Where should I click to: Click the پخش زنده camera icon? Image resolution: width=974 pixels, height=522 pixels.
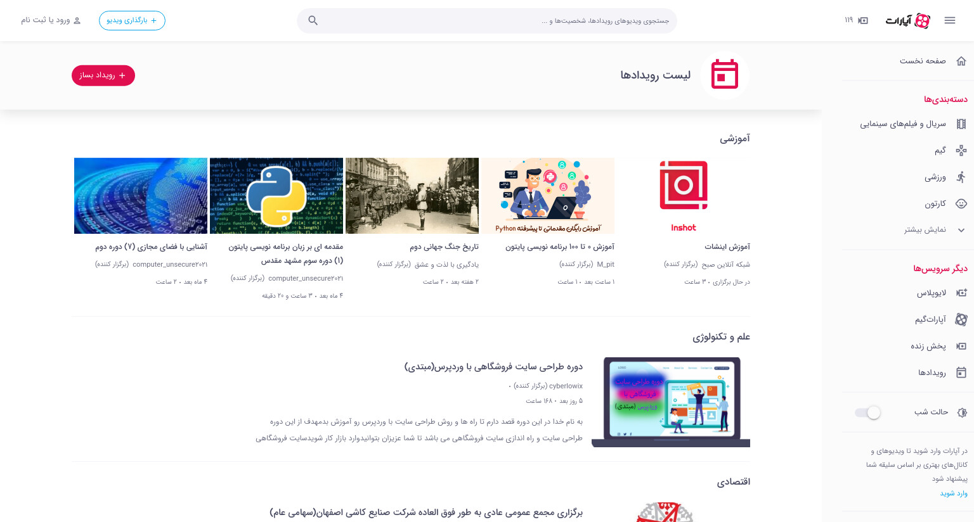[x=961, y=346]
